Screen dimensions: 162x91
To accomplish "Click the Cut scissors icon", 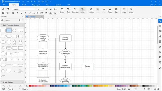I will point(3,9).
